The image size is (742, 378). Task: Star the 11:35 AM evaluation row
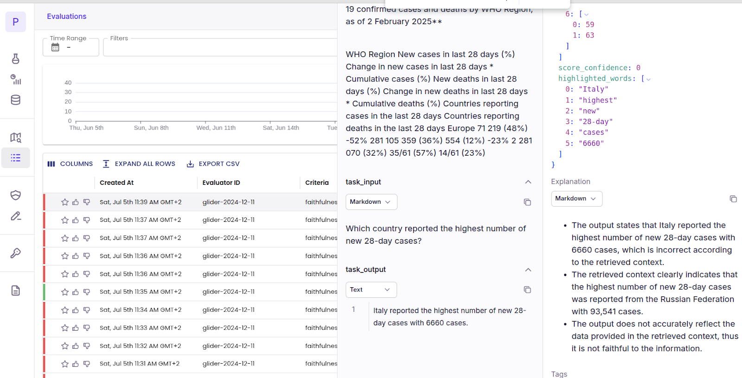65,292
